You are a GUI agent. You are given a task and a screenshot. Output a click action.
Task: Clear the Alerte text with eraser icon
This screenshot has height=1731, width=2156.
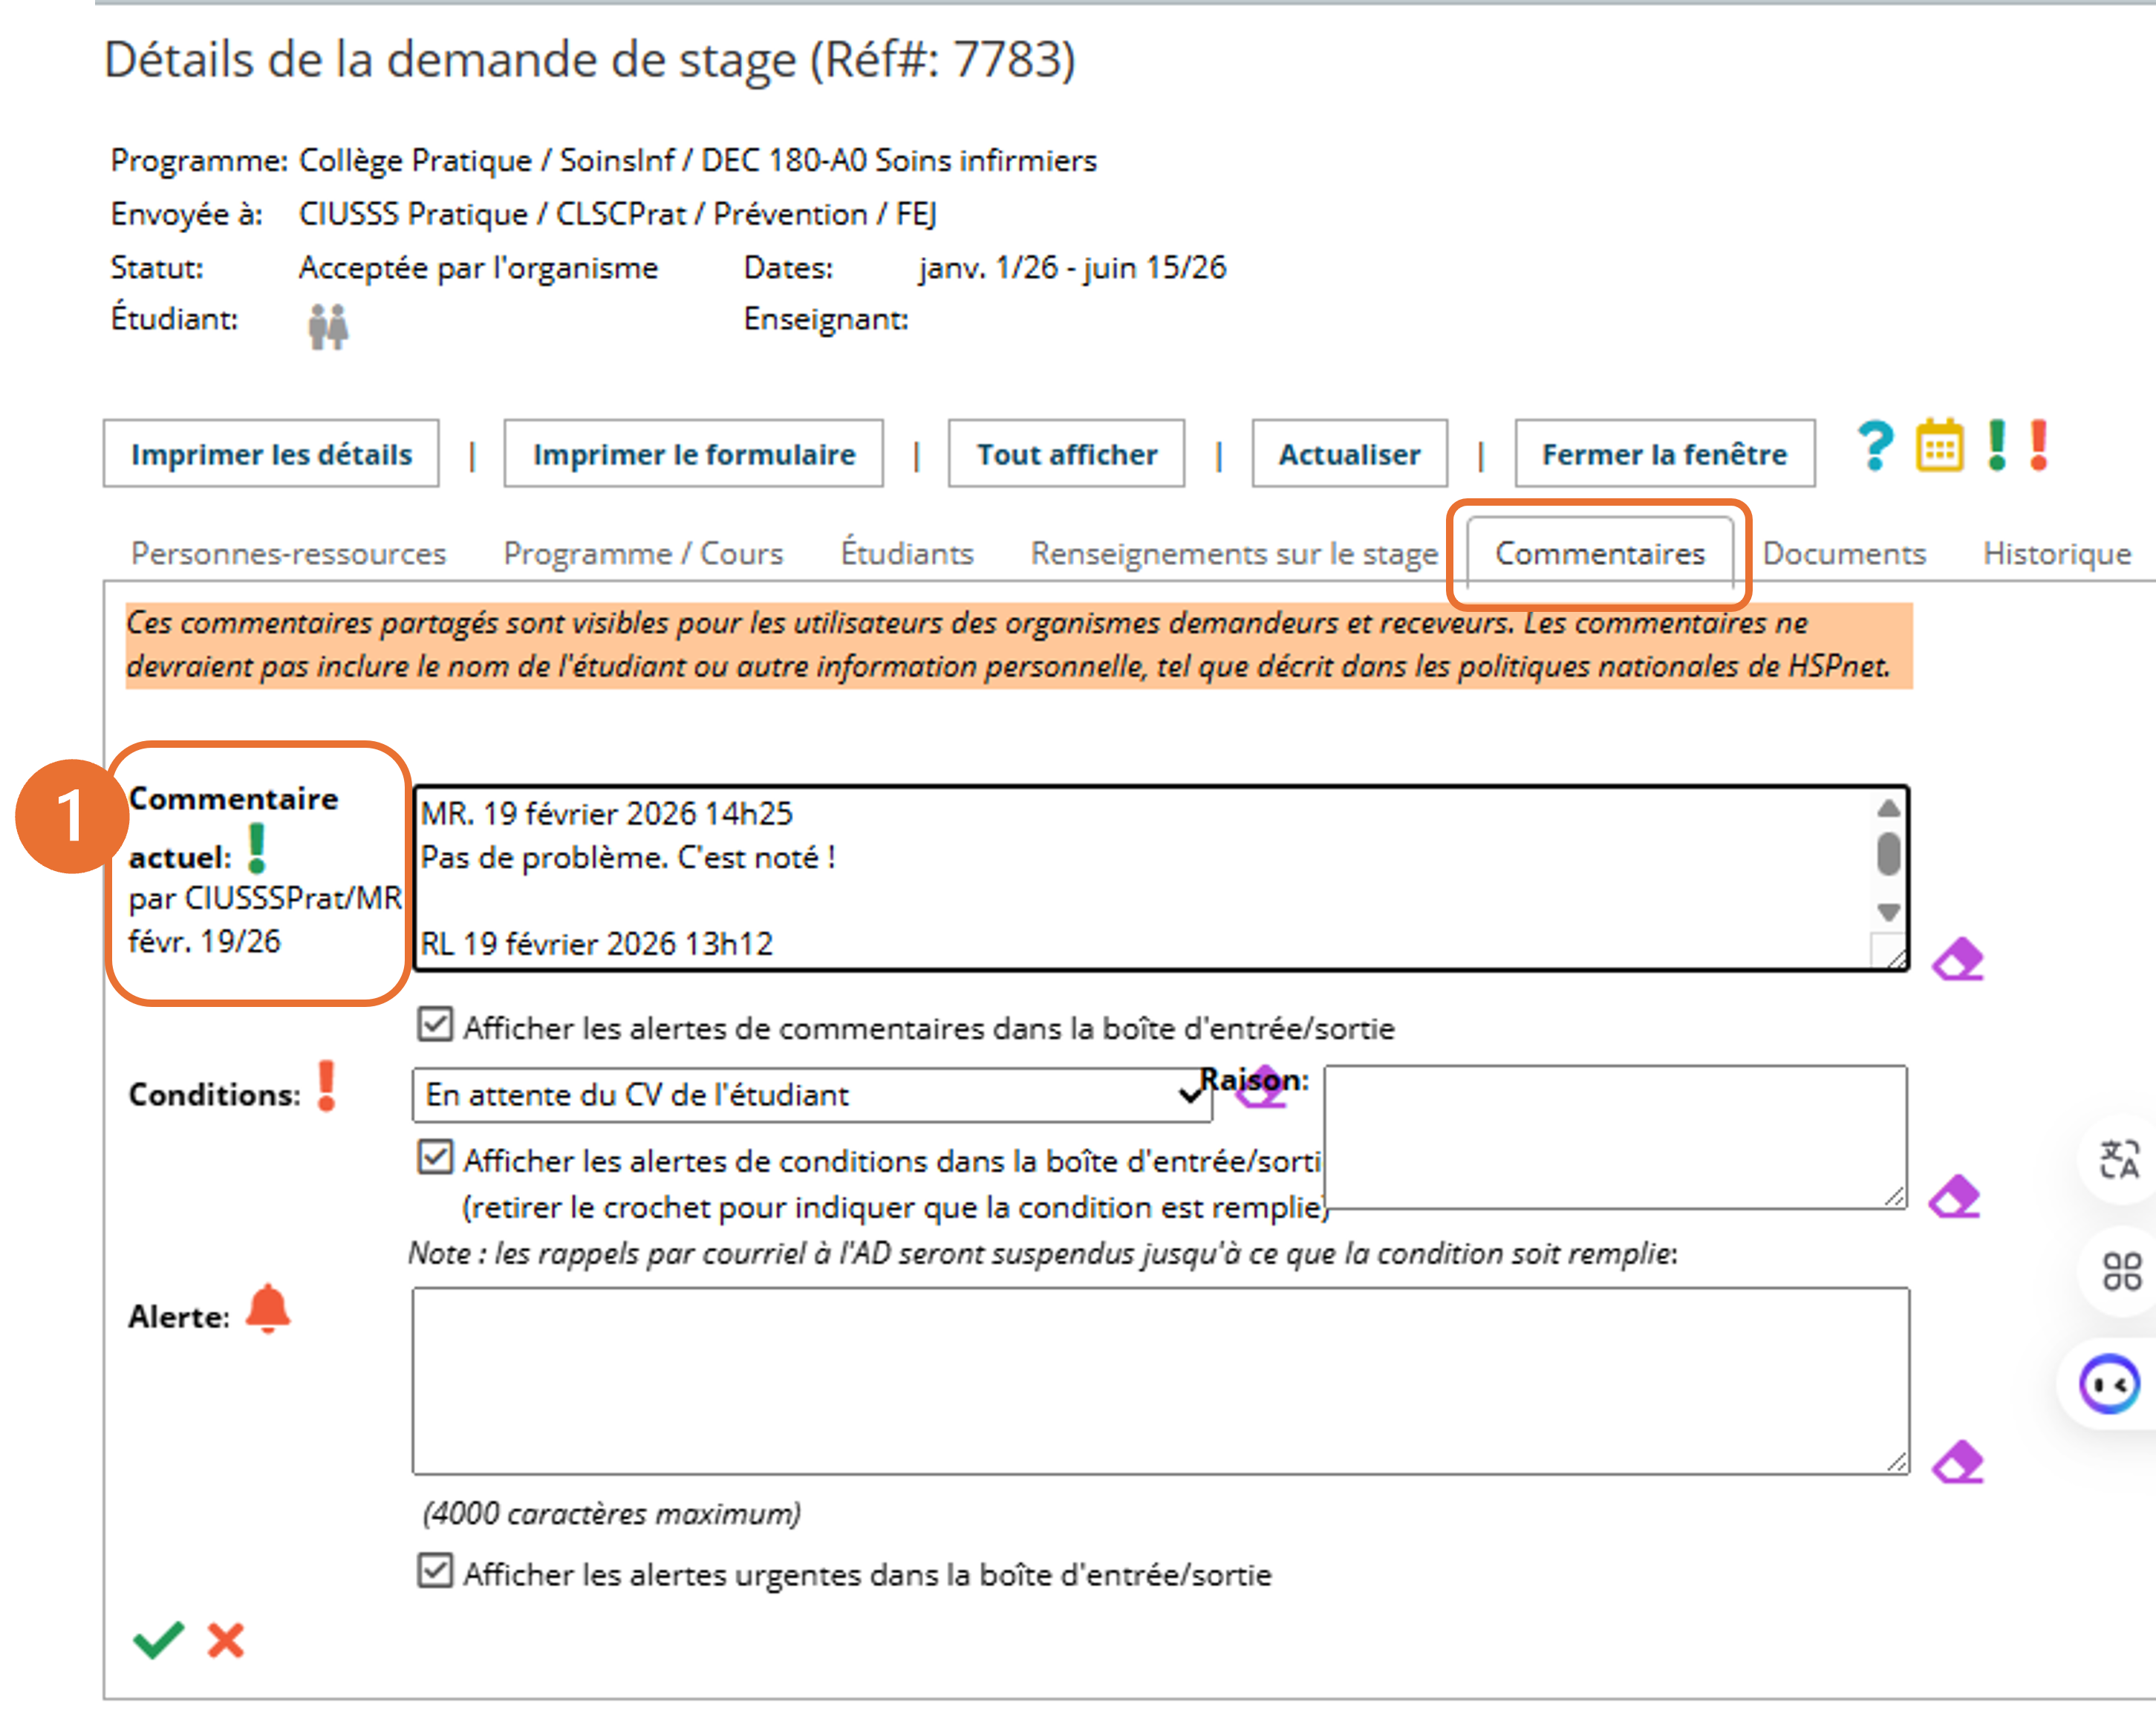coord(1957,1463)
